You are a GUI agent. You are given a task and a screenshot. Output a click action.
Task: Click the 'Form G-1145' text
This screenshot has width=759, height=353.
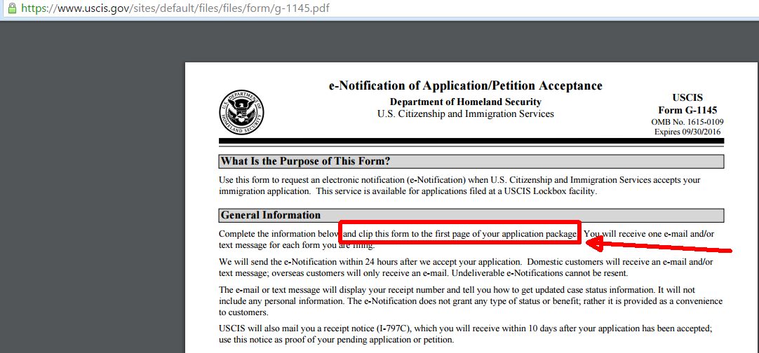[x=687, y=110]
